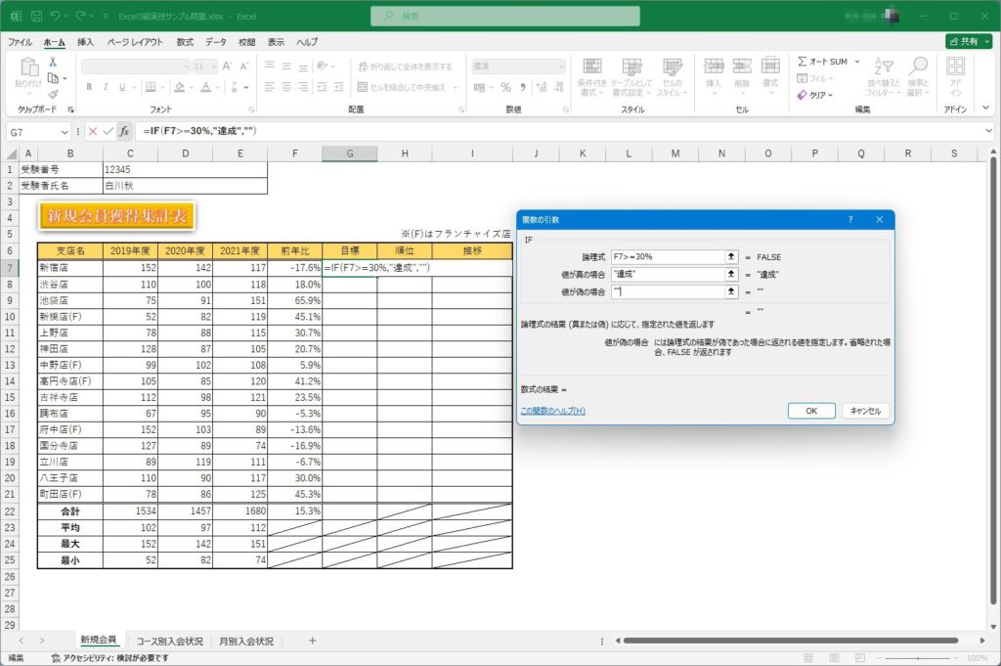Expand the formula bar with chevron
The image size is (1001, 666).
click(x=988, y=131)
